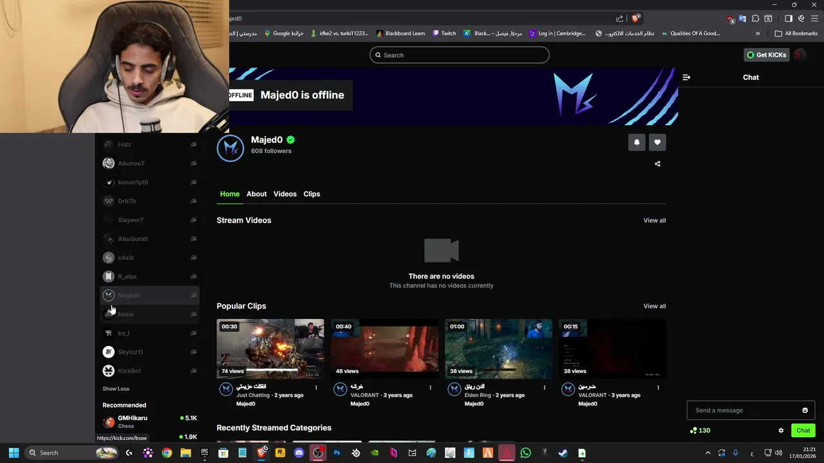Open the user profile avatar top right
Viewport: 824px width, 463px height.
[799, 55]
